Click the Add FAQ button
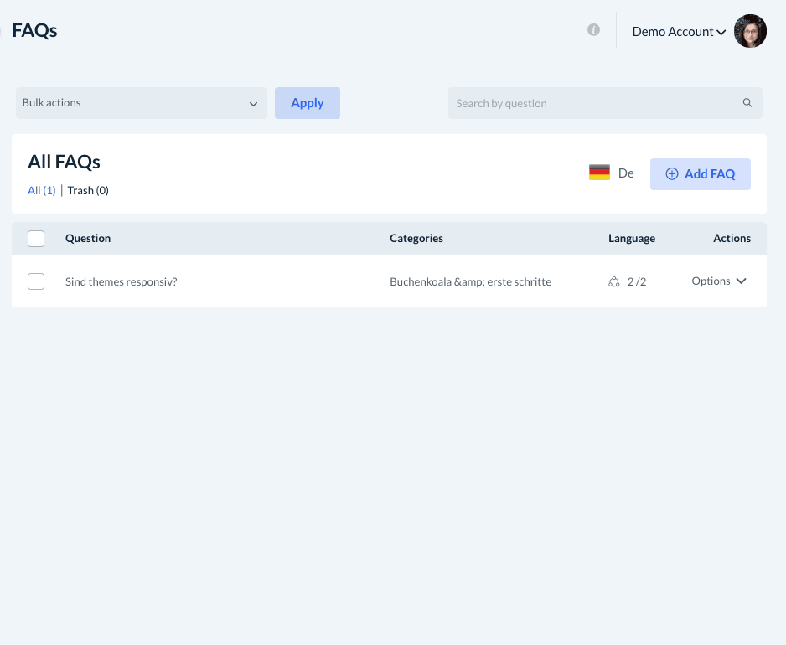The image size is (786, 645). click(x=701, y=174)
